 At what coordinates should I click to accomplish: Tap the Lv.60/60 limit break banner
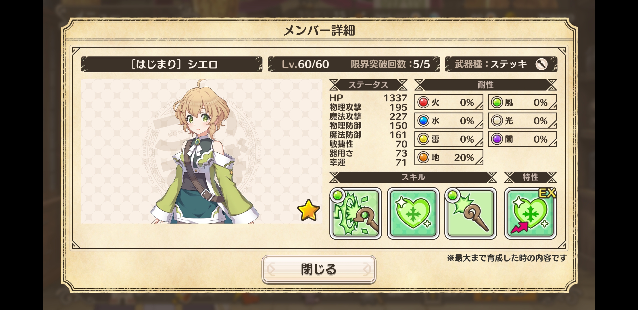click(x=354, y=64)
